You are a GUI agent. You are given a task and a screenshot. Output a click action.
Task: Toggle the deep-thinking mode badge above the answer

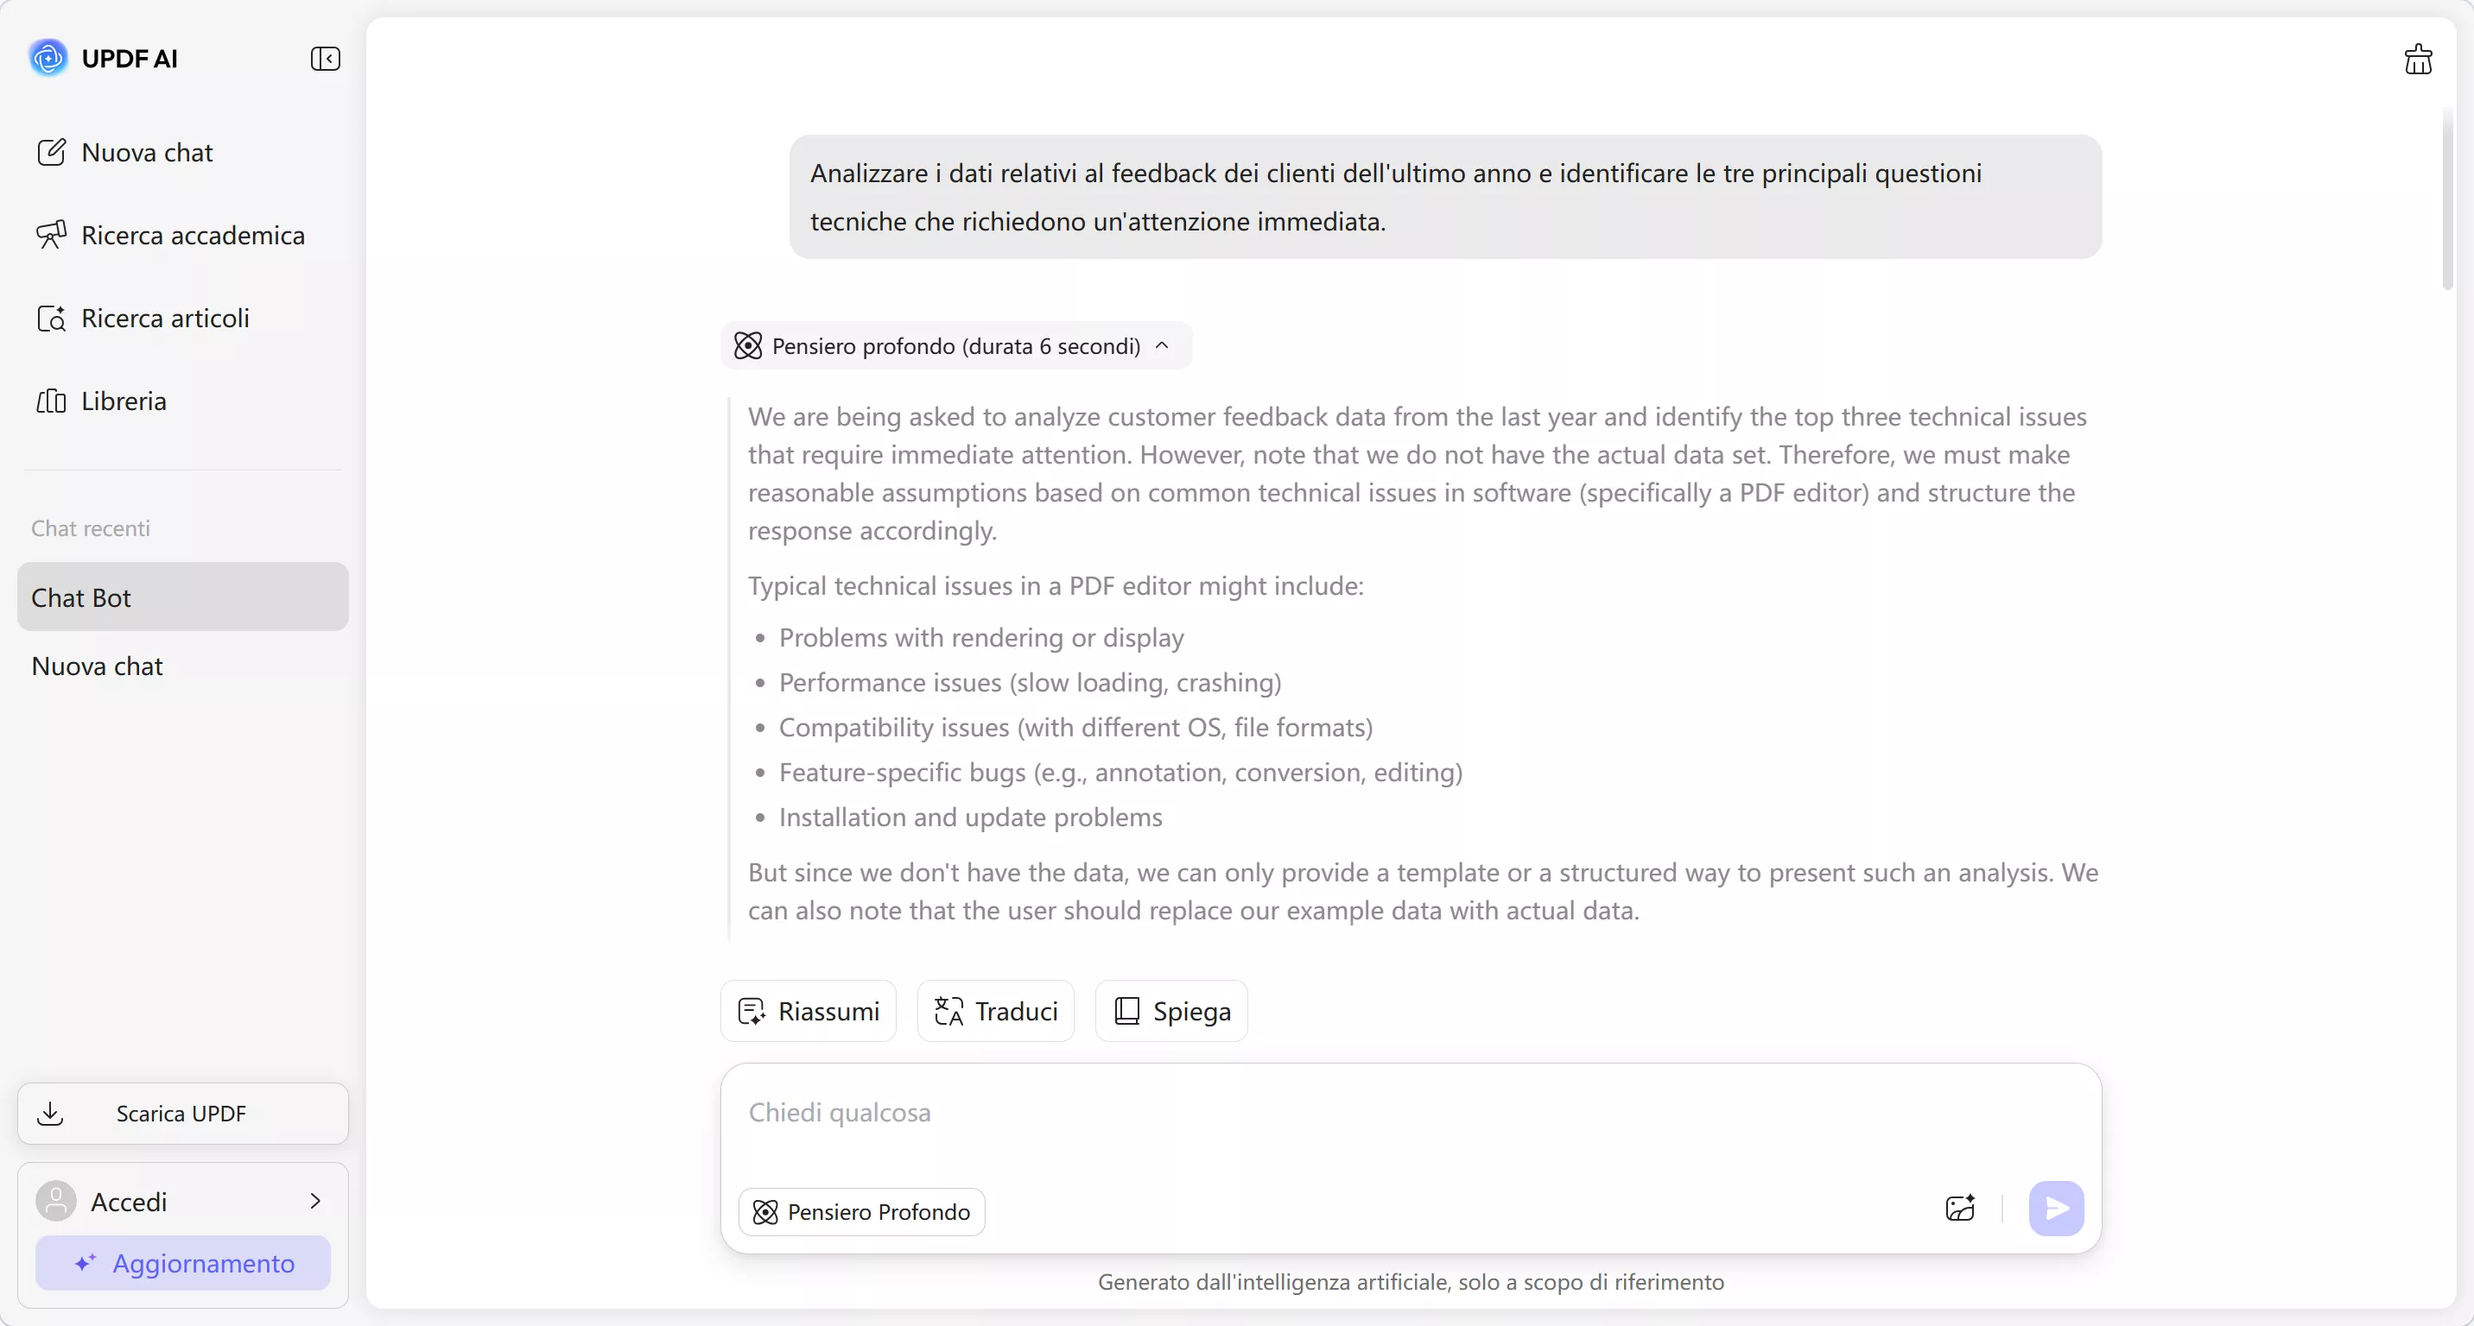coord(954,345)
